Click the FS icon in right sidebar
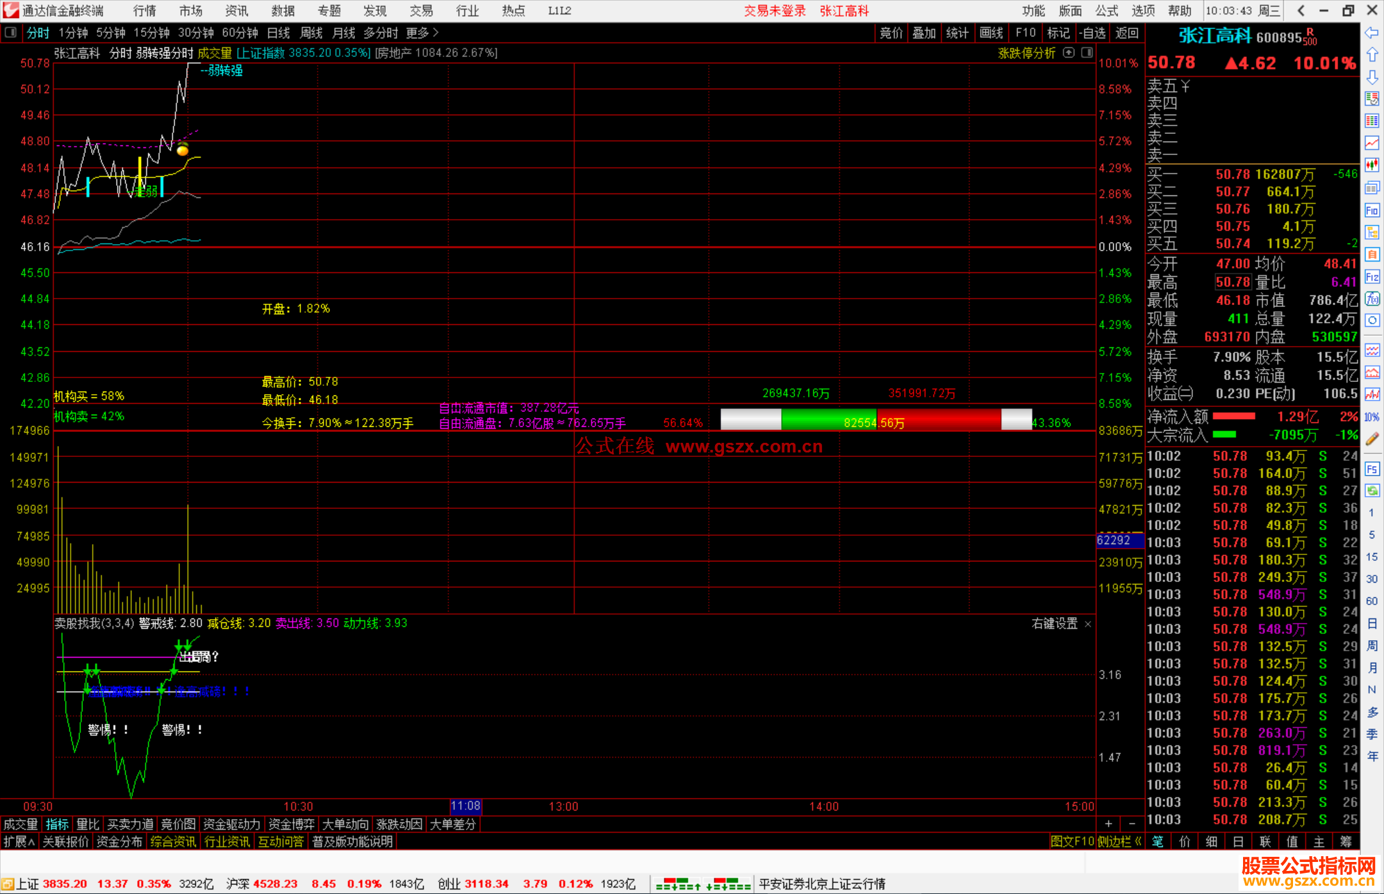 [x=1372, y=469]
